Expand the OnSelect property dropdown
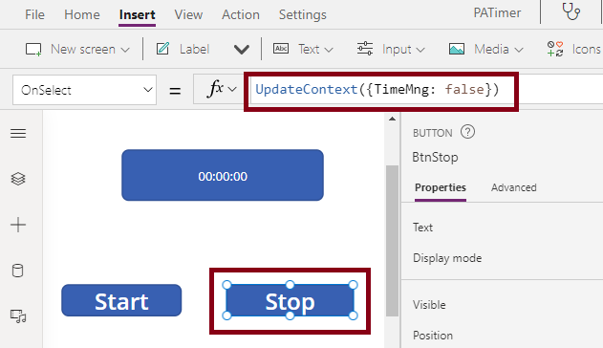Viewport: 603px width, 348px height. click(85, 90)
